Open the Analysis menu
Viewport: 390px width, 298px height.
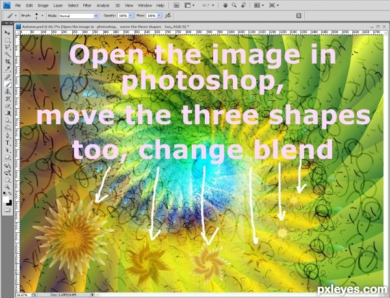click(x=103, y=5)
